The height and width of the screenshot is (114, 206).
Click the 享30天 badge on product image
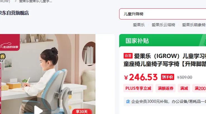(x=82, y=111)
